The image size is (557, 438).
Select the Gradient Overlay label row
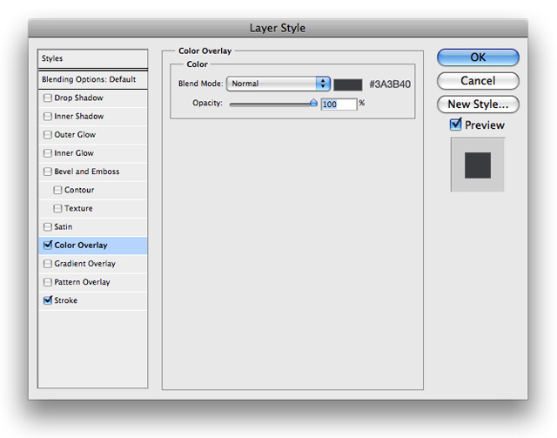(93, 264)
